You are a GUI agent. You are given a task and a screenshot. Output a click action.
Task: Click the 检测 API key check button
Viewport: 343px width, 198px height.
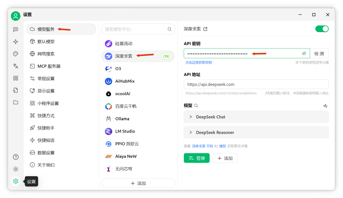(x=319, y=54)
